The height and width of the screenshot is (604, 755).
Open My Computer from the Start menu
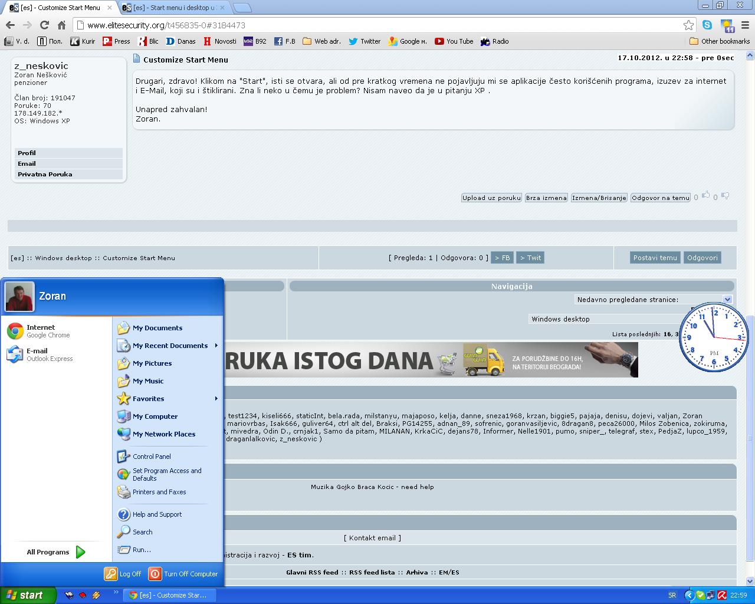[x=168, y=416]
